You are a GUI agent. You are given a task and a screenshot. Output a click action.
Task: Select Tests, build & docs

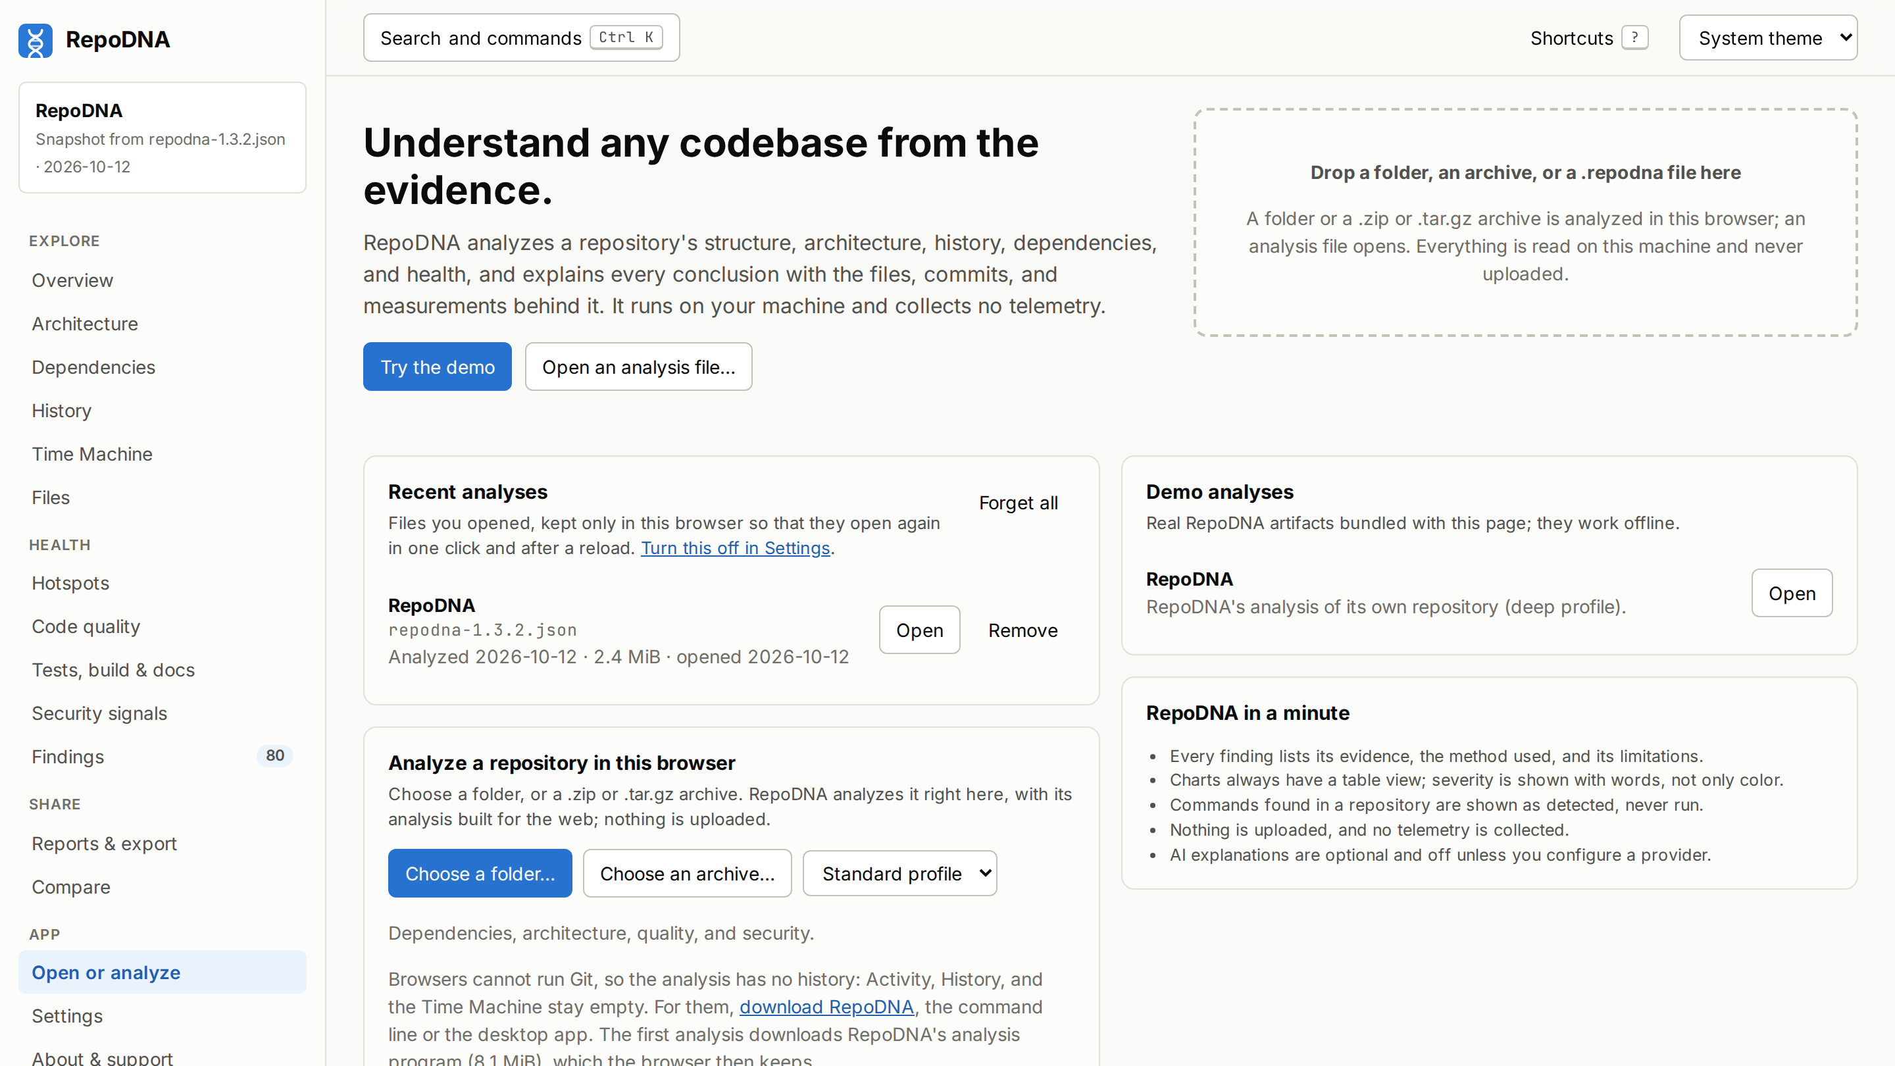pyautogui.click(x=163, y=669)
